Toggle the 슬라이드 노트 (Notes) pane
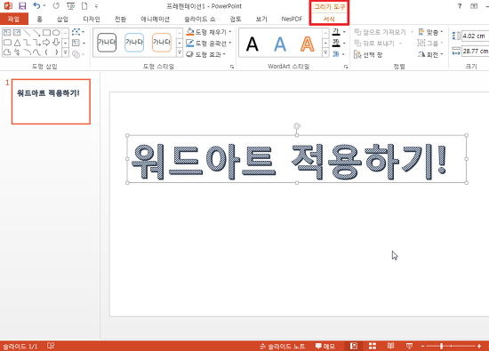This screenshot has height=351, width=489. pos(282,346)
